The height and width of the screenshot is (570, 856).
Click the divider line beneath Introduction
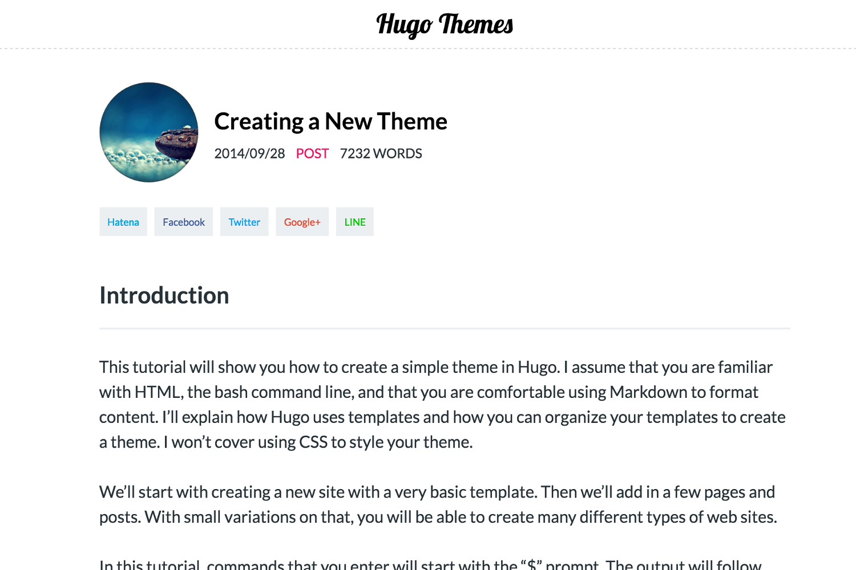(x=445, y=328)
